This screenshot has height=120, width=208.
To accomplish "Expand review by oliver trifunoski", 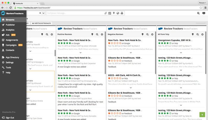I will [x=81, y=53].
